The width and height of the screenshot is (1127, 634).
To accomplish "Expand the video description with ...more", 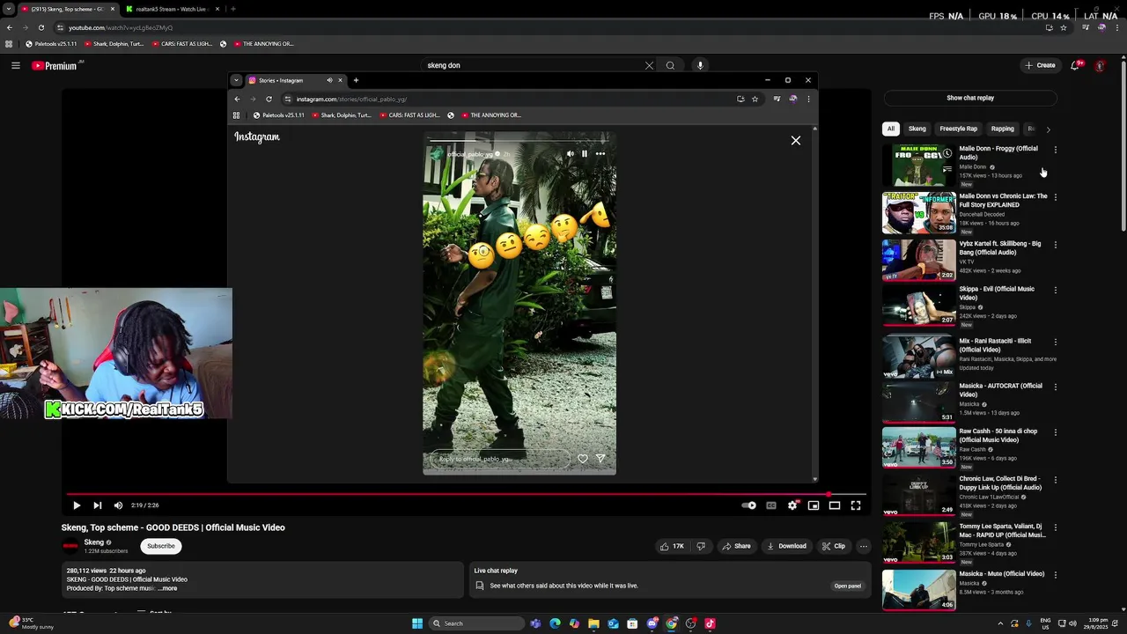I will click(167, 588).
